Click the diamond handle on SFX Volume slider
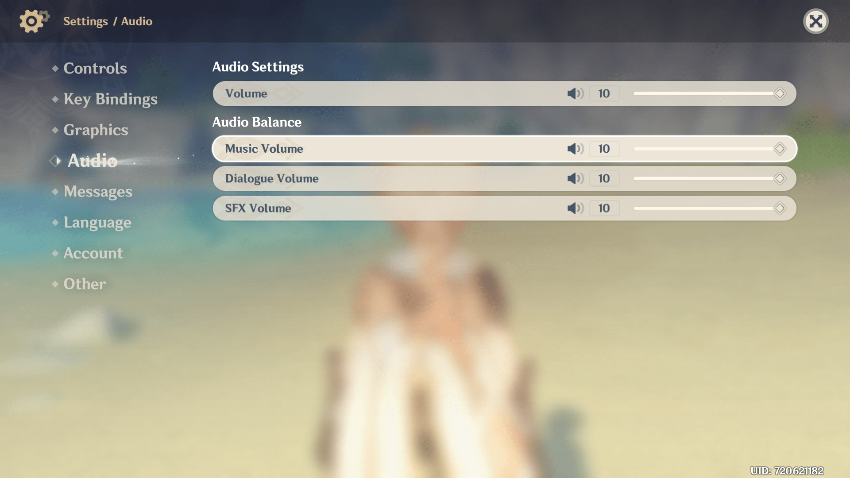This screenshot has width=850, height=478. coord(780,208)
